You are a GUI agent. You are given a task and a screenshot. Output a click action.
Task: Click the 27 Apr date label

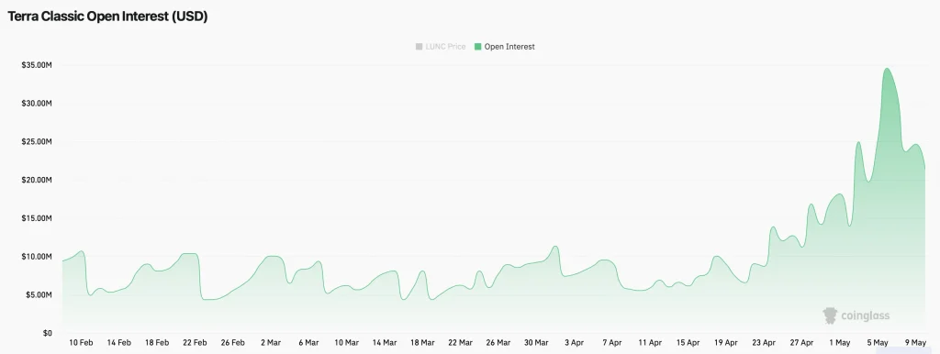[x=801, y=343]
